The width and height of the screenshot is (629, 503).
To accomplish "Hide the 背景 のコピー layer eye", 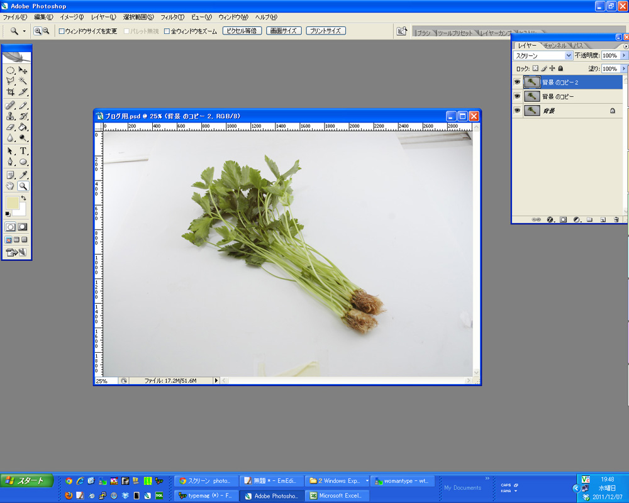I will 517,96.
